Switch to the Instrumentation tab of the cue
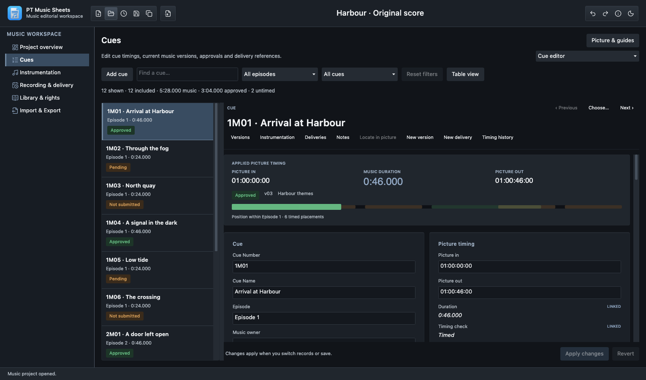Screen dimensions: 646x380 point(277,138)
